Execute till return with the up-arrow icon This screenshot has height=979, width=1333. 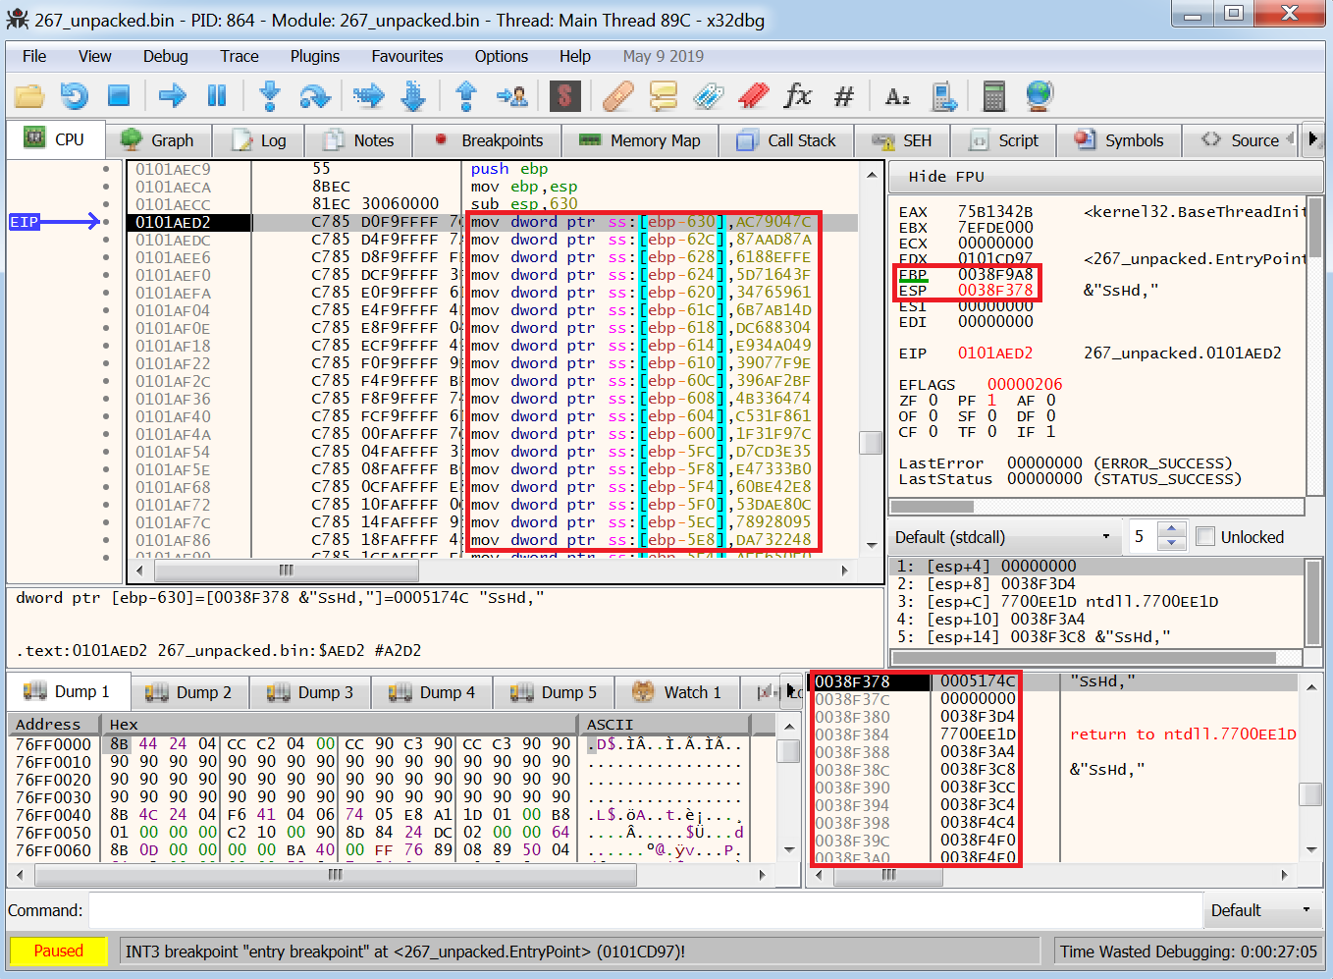pos(466,96)
